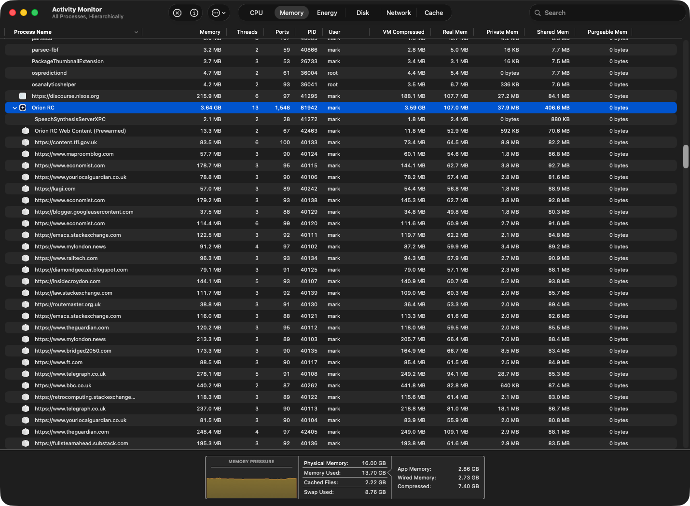This screenshot has width=690, height=506.
Task: Click the maproomblog.com process icon
Action: (26, 154)
